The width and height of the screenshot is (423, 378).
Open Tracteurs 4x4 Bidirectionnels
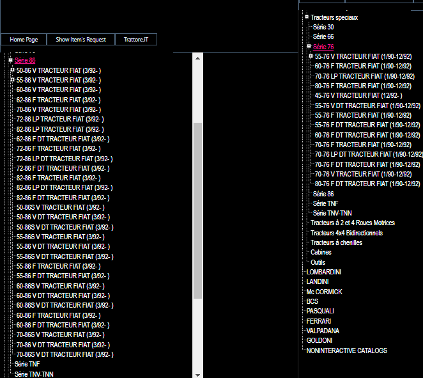(347, 233)
